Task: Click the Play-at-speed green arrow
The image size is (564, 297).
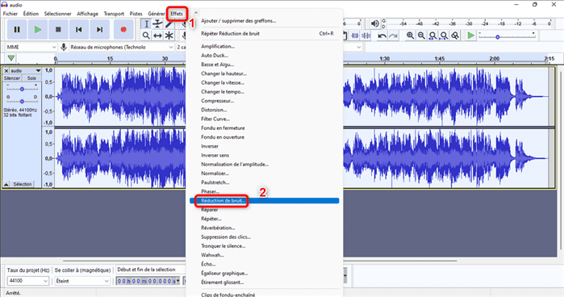Action: (471, 36)
